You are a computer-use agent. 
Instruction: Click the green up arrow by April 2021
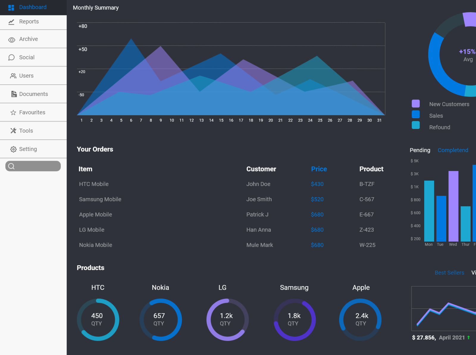coord(469,337)
